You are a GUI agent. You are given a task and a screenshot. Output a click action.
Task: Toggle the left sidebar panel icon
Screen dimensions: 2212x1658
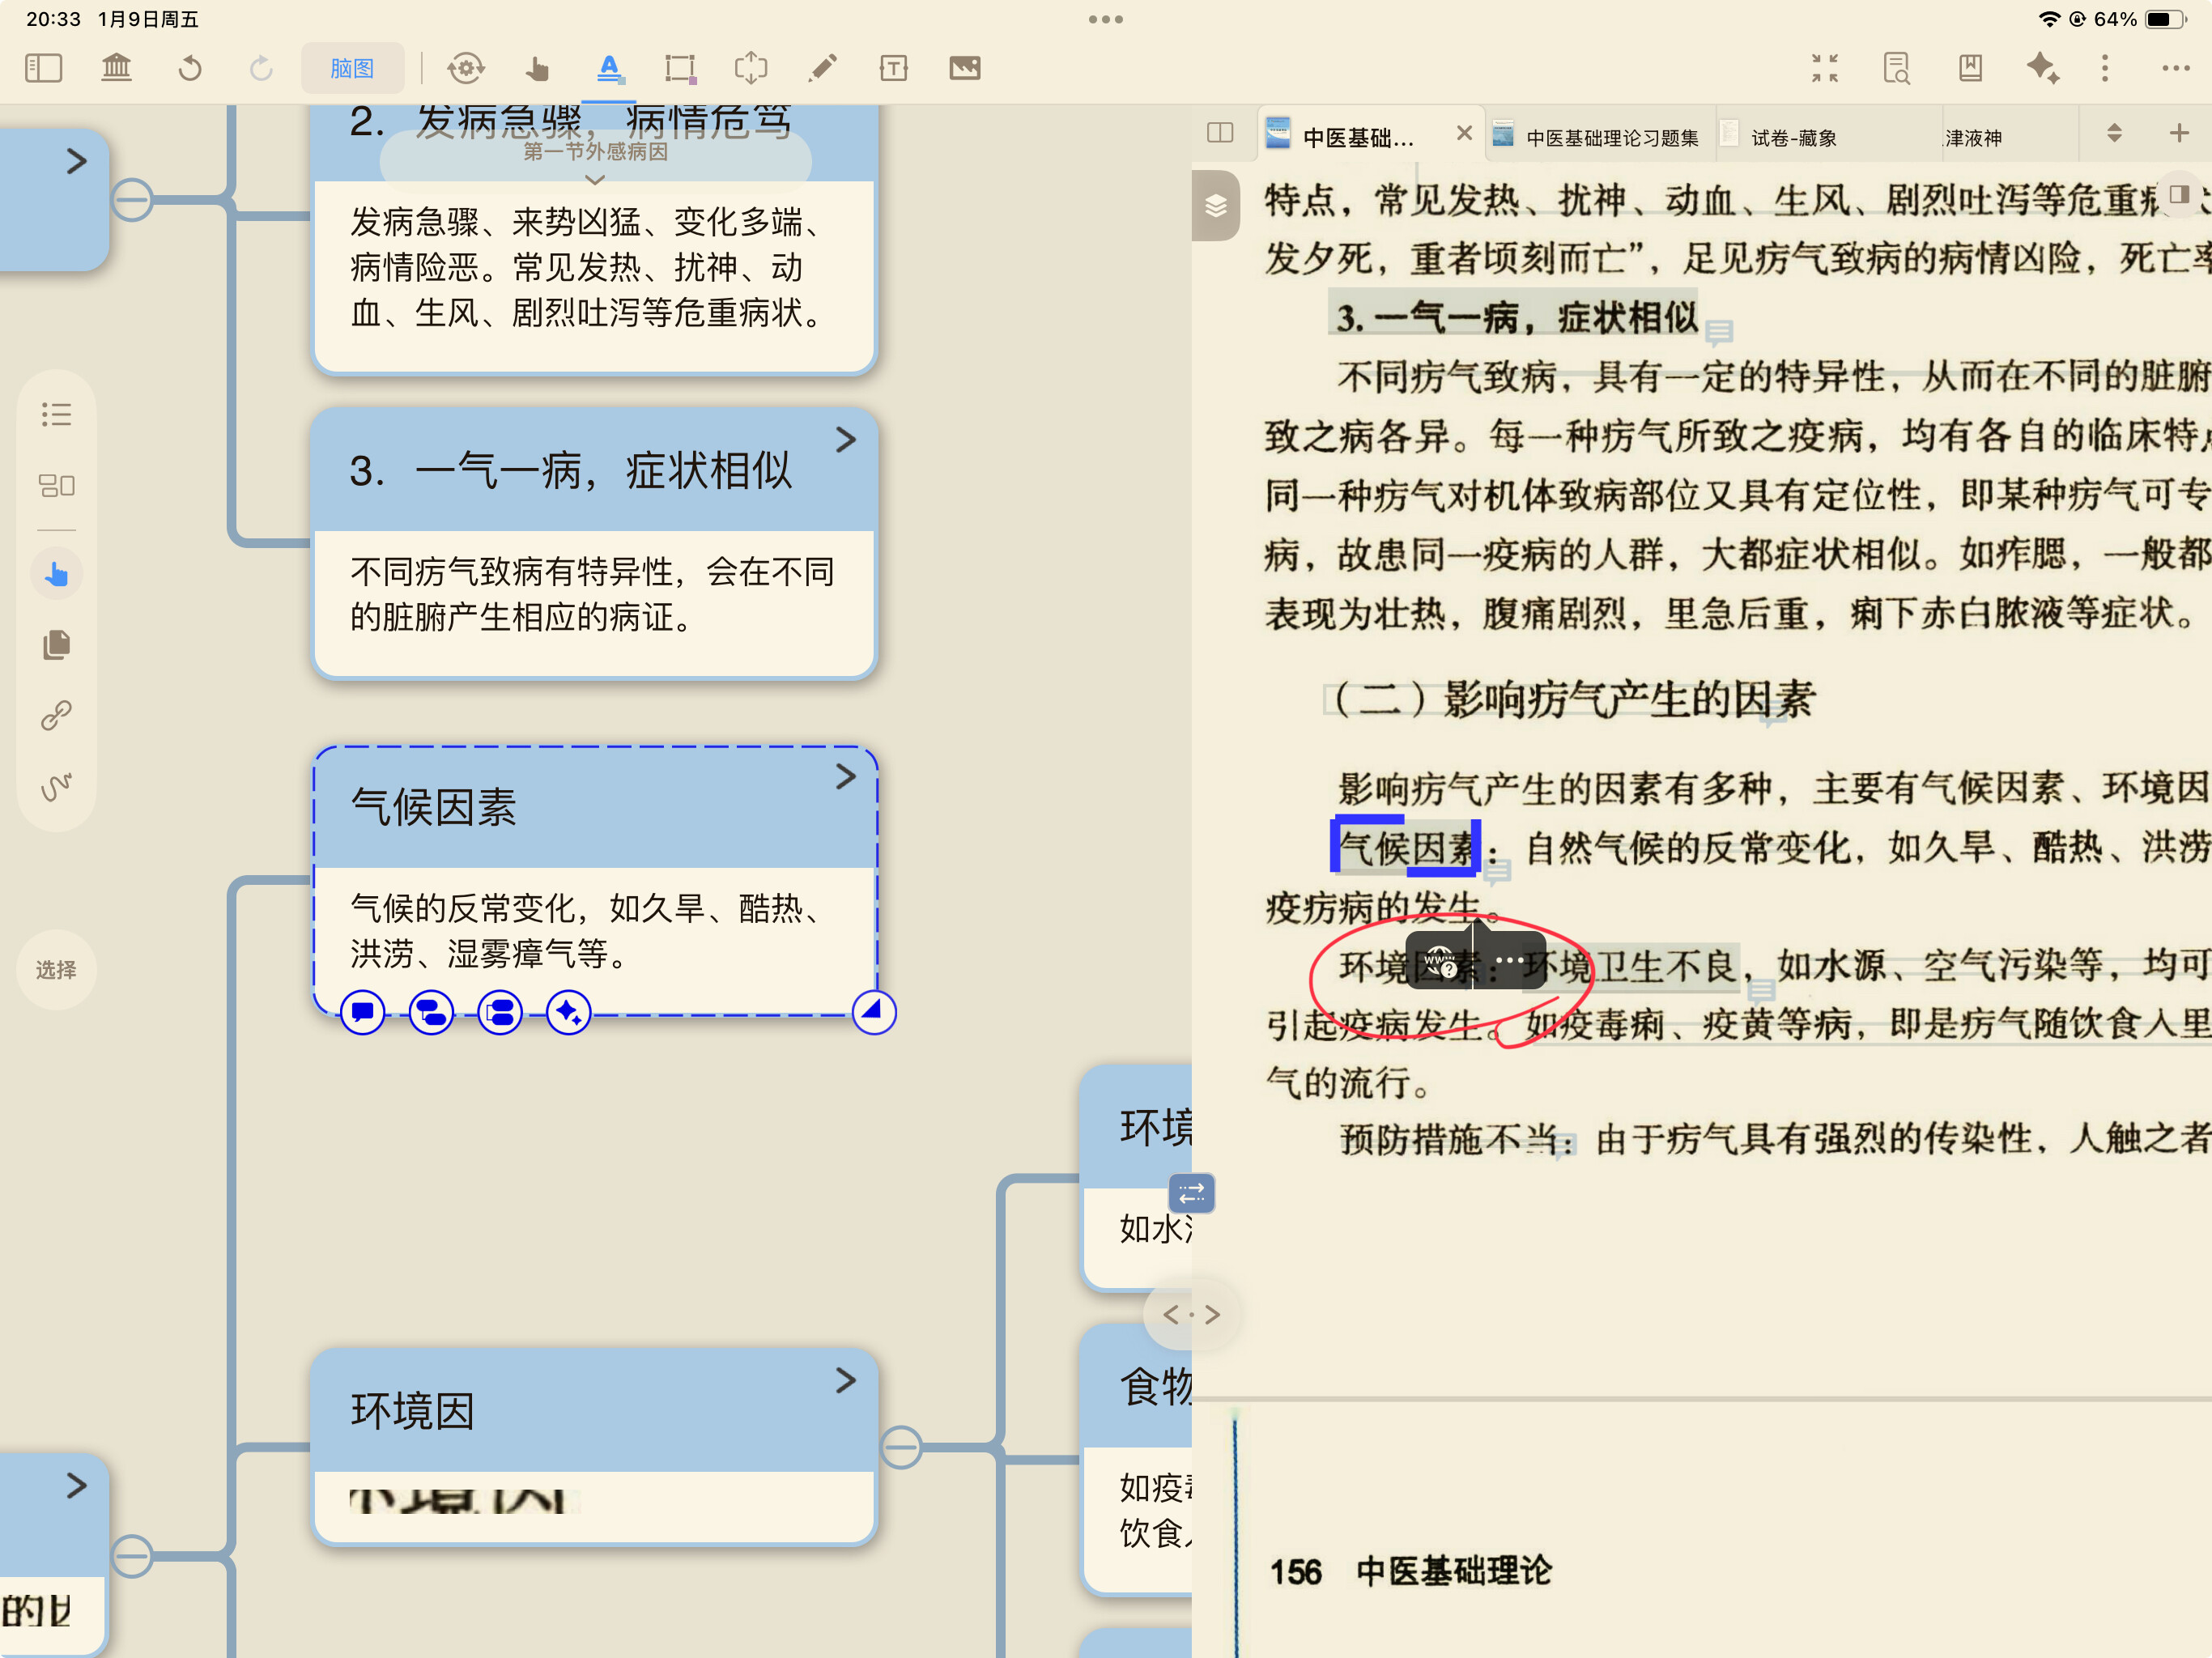[43, 68]
